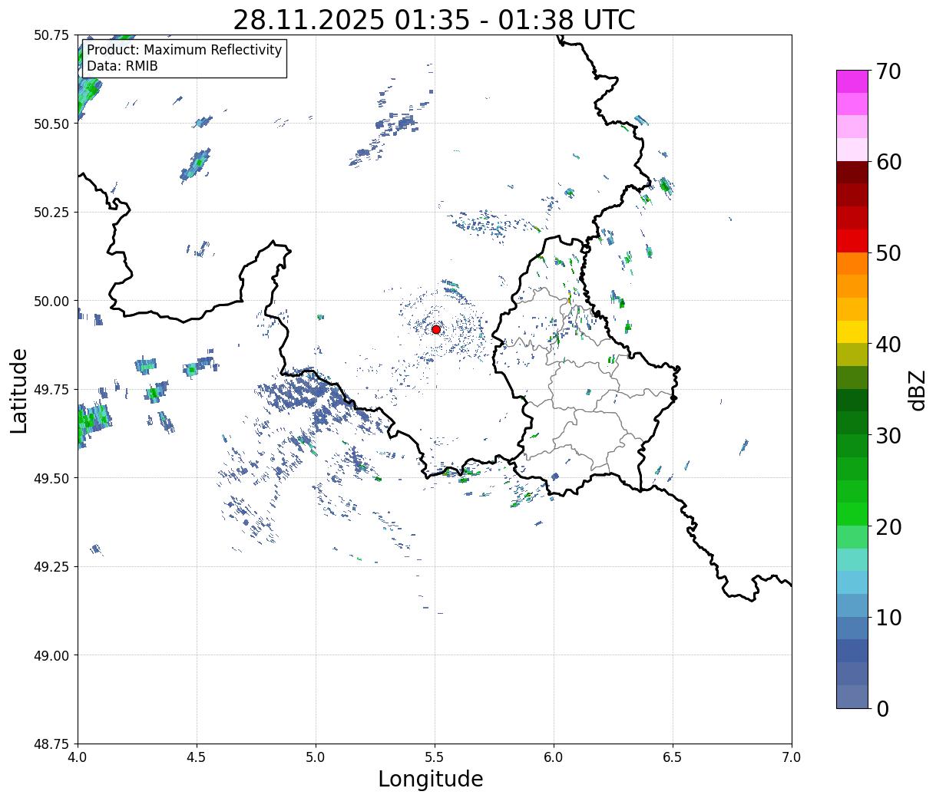Image resolution: width=936 pixels, height=798 pixels.
Task: Click the bright green colorbar swatch above 20
Action: click(852, 514)
